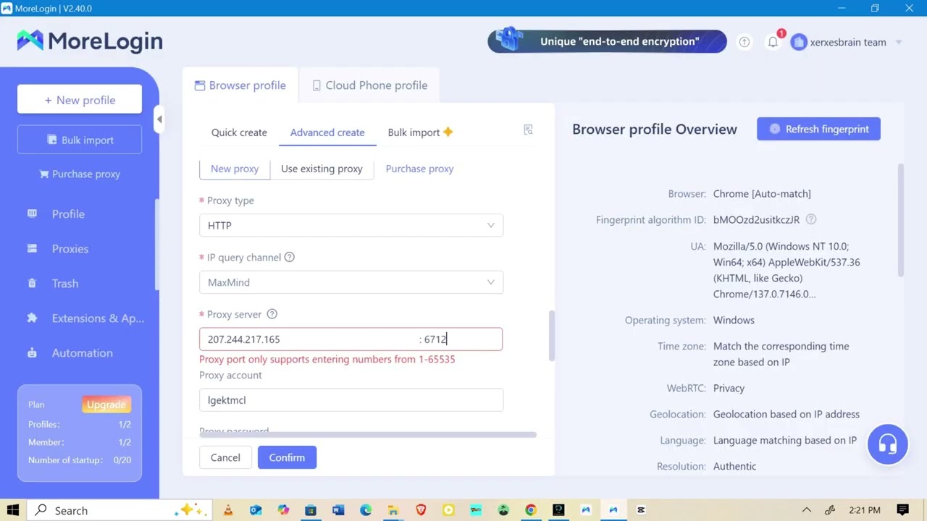Click the Upgrade plan badge

[x=106, y=404]
